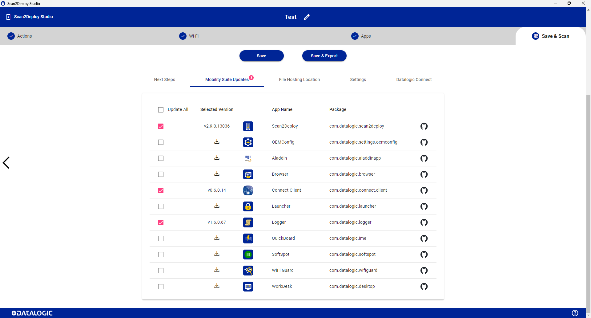The width and height of the screenshot is (591, 318).
Task: Click Logger version v1.6.0.67
Action: pyautogui.click(x=217, y=222)
